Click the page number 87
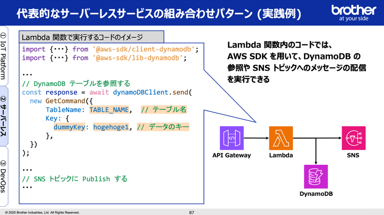The width and height of the screenshot is (384, 215). [x=192, y=212]
